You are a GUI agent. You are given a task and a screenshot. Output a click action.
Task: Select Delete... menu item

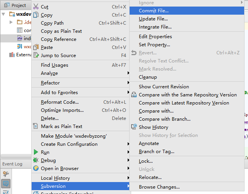click(x=81, y=118)
